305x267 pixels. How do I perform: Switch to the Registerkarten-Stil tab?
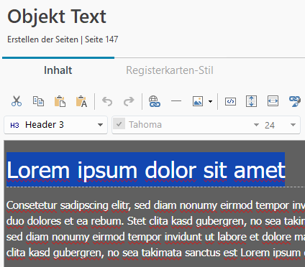170,70
